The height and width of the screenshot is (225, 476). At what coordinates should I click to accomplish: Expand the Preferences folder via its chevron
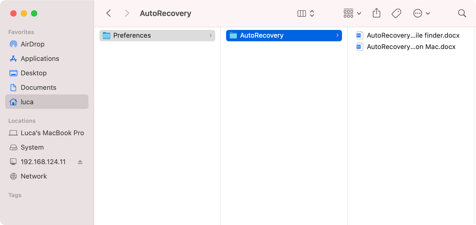pos(210,36)
